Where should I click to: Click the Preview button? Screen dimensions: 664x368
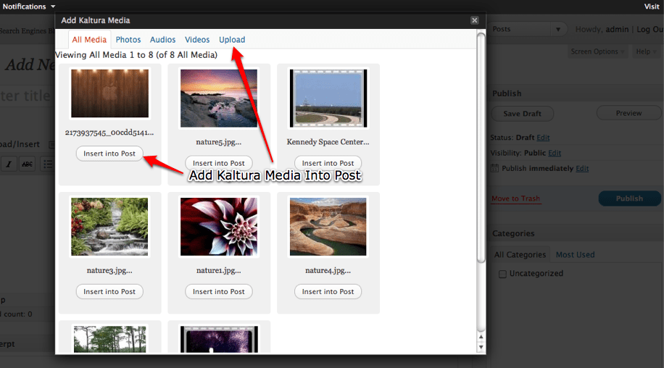(x=628, y=113)
